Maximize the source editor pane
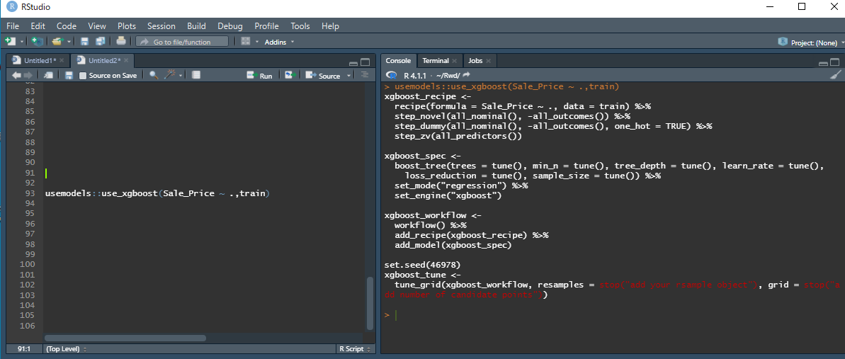The height and width of the screenshot is (359, 845). coord(365,62)
